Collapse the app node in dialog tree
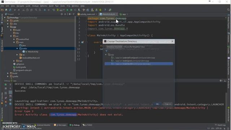Screen dimensions: 231x130 click(106, 55)
